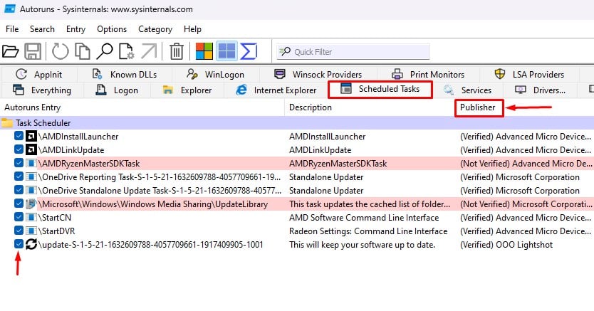Switch to the Winsock Providers tab
This screenshot has height=311, width=594.
click(x=318, y=74)
